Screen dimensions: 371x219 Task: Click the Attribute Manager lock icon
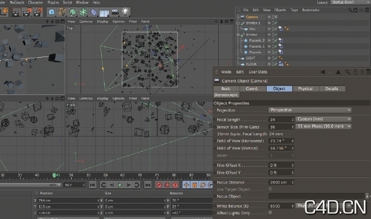coord(355,72)
